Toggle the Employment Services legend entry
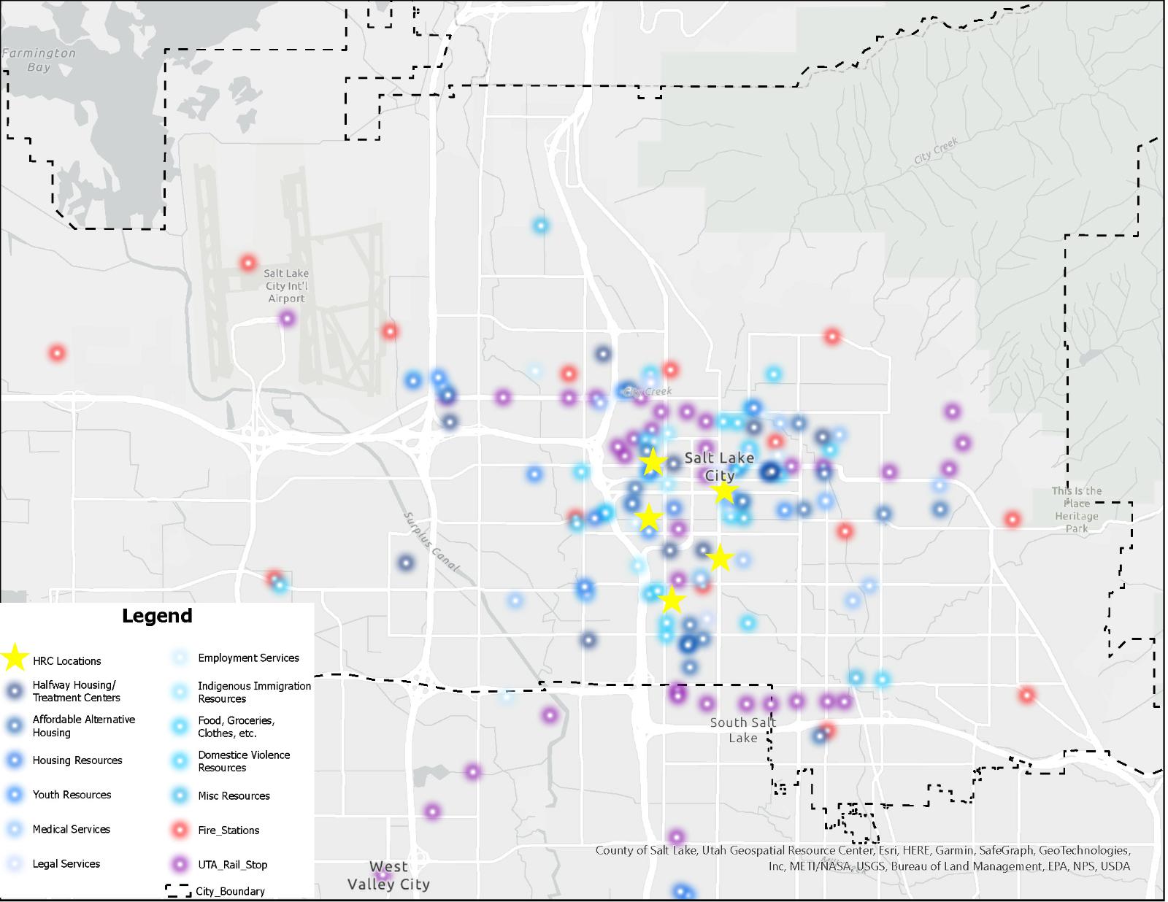This screenshot has height=902, width=1168. coord(179,658)
